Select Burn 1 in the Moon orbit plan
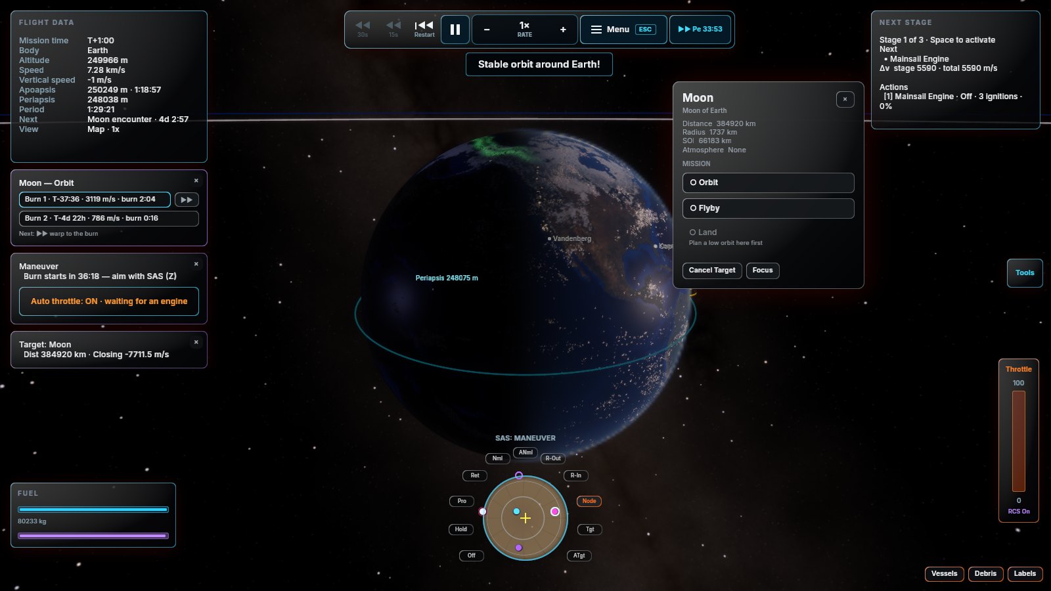Image resolution: width=1051 pixels, height=591 pixels. coord(95,200)
